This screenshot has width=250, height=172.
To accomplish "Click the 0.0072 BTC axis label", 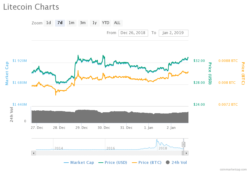I will 228,104.
